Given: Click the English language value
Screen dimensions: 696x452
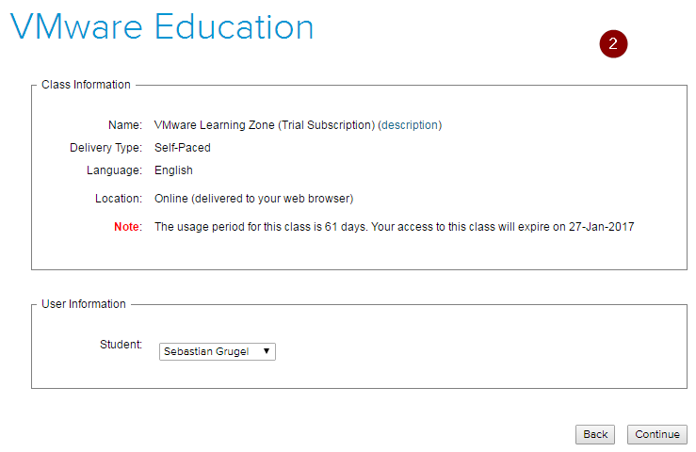Looking at the screenshot, I should (x=173, y=170).
